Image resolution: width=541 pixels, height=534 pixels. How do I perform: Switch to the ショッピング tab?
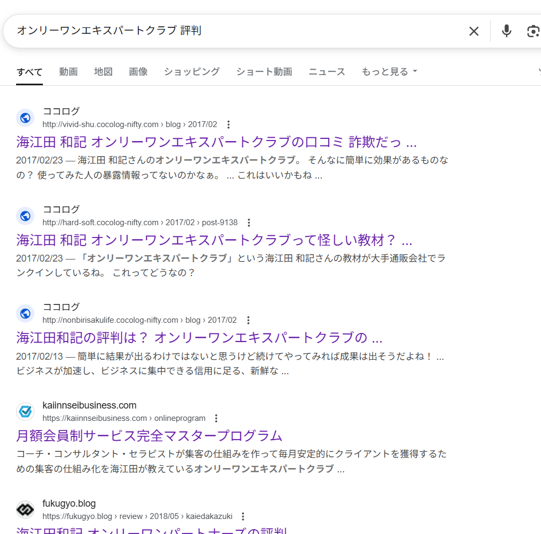[191, 72]
